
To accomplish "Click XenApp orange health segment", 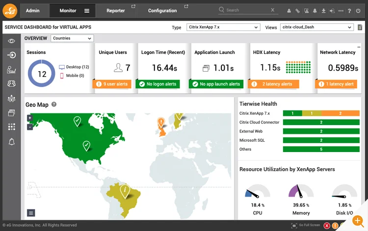I will [x=341, y=113].
